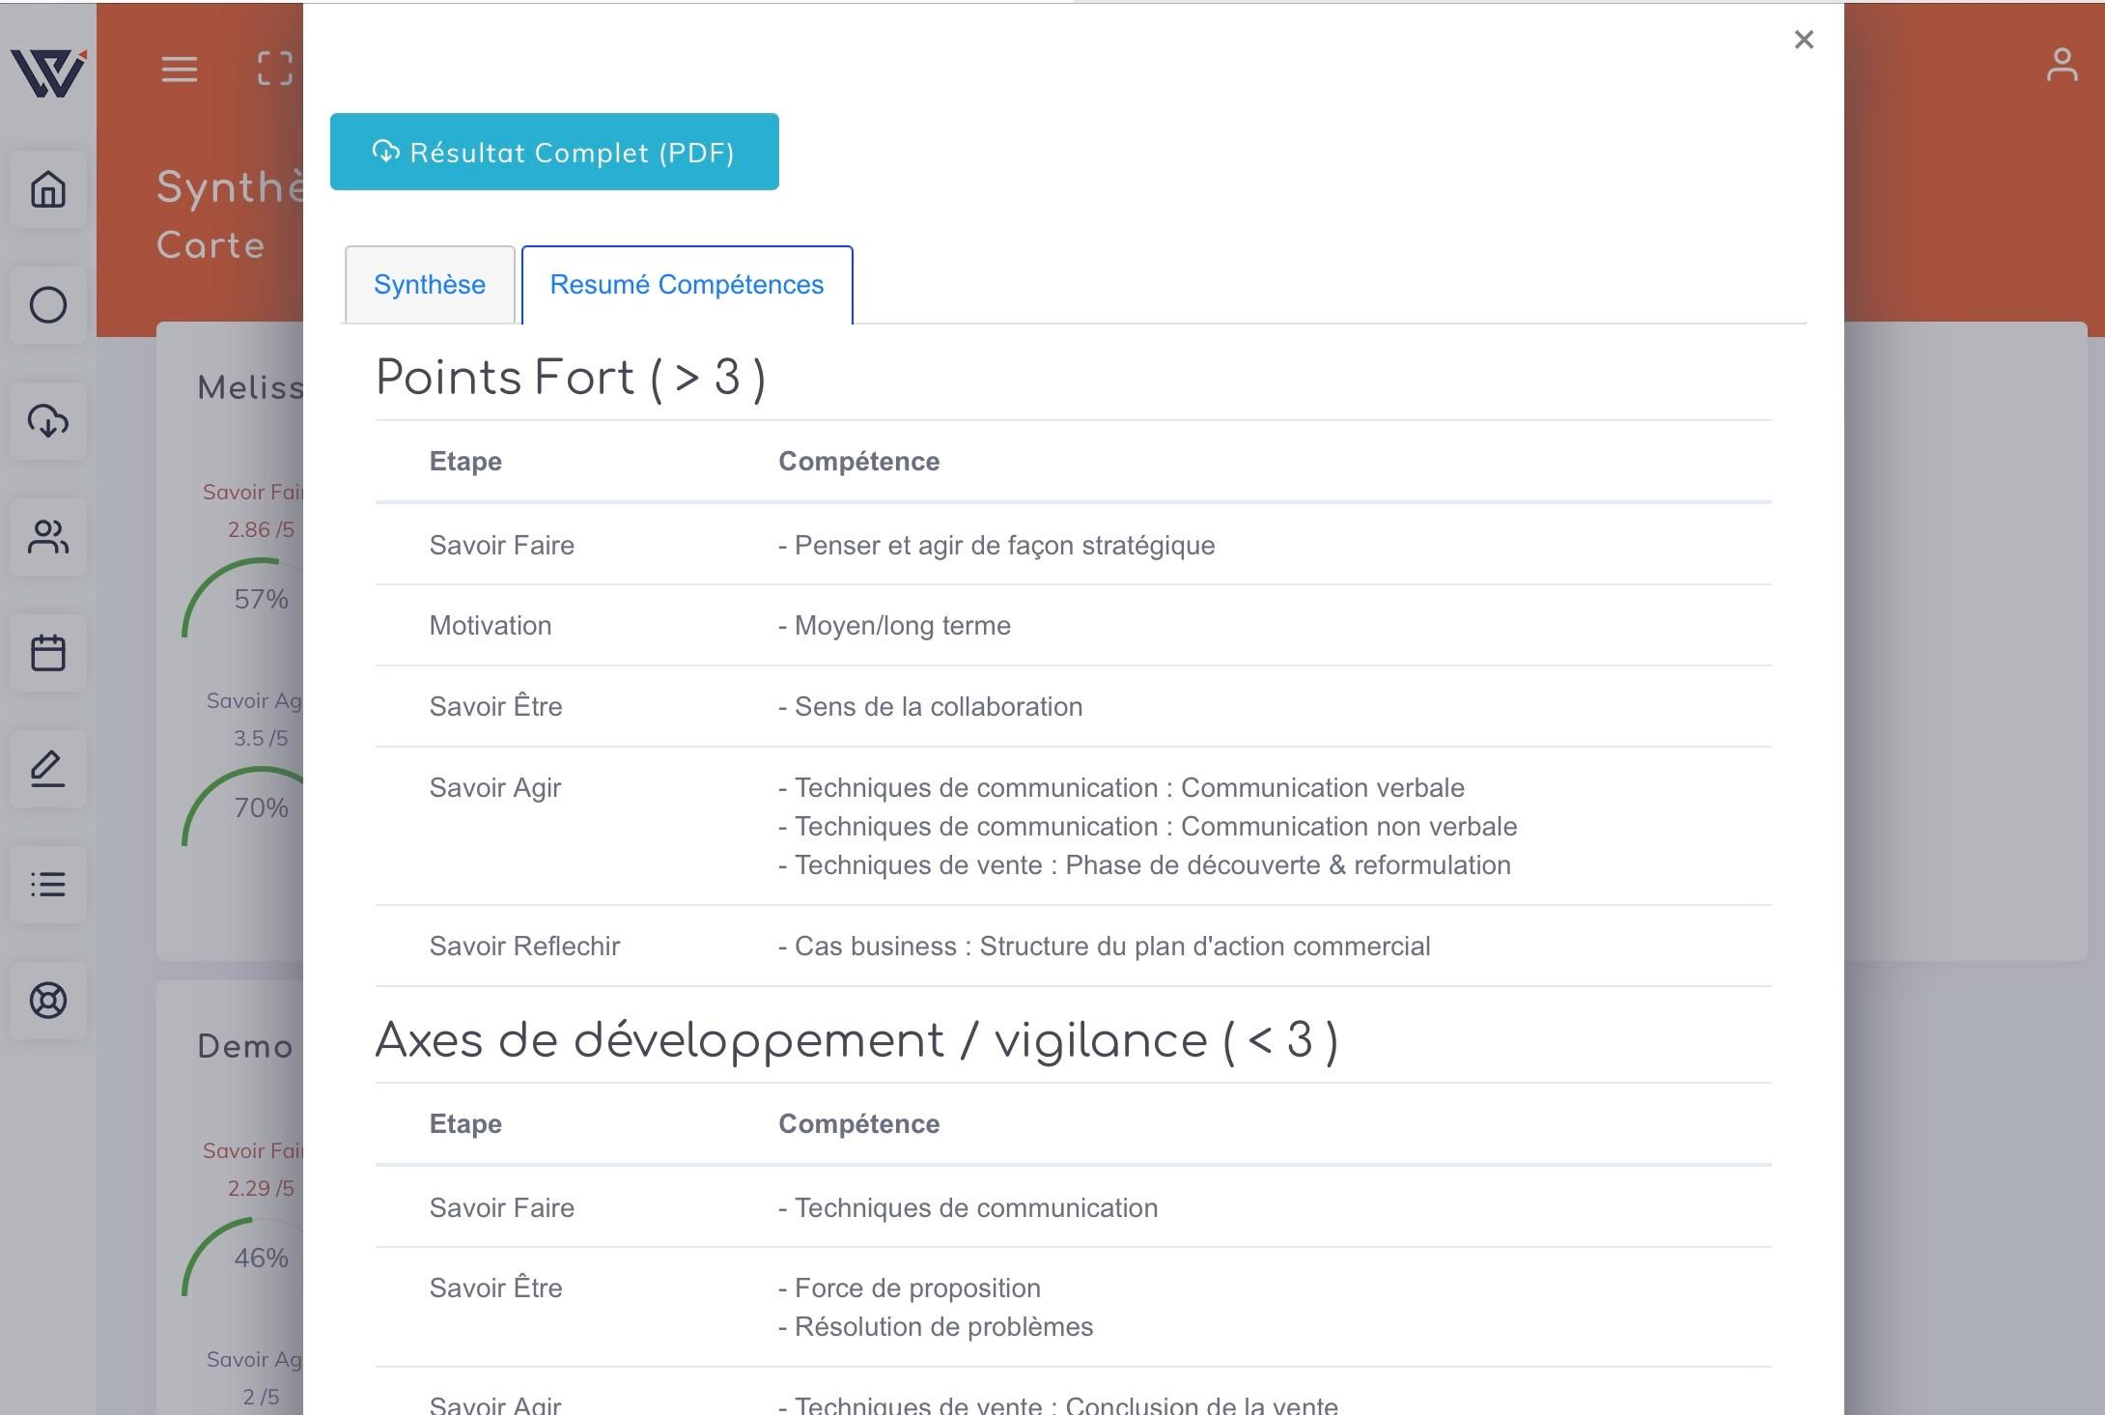The width and height of the screenshot is (2105, 1415).
Task: Open the circle icon in the sidebar
Action: 48,305
